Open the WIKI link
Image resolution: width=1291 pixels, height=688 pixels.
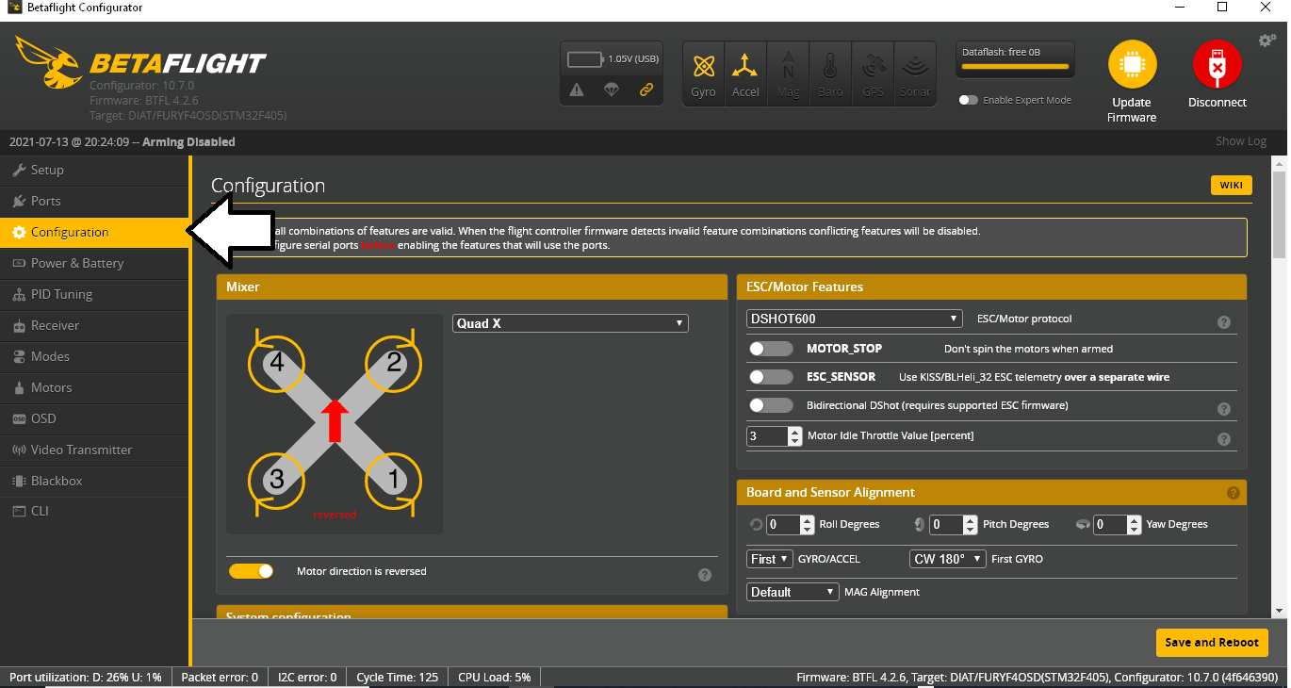pos(1231,185)
